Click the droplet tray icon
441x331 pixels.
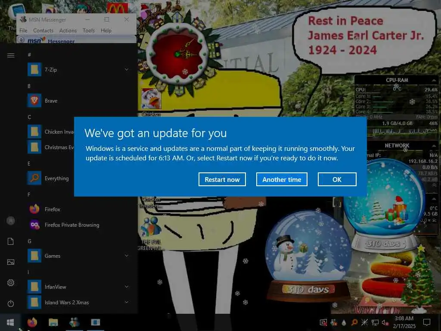(344, 322)
